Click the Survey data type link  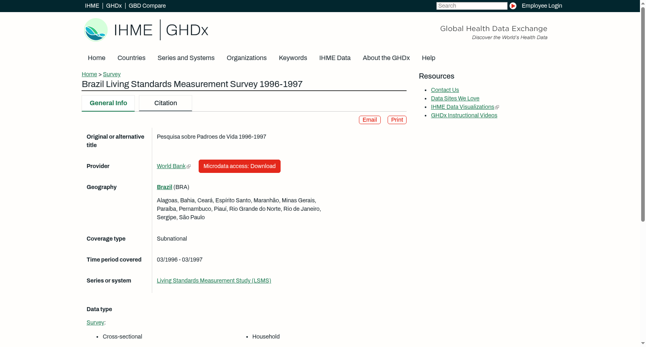(x=95, y=323)
